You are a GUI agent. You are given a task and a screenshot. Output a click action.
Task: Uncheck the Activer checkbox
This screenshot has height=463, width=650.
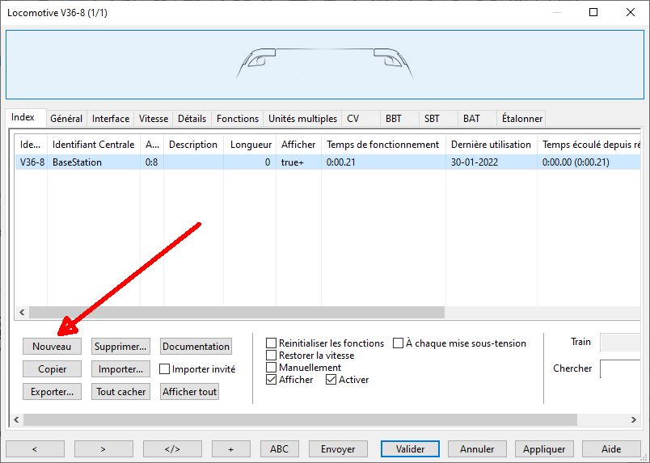pos(331,379)
